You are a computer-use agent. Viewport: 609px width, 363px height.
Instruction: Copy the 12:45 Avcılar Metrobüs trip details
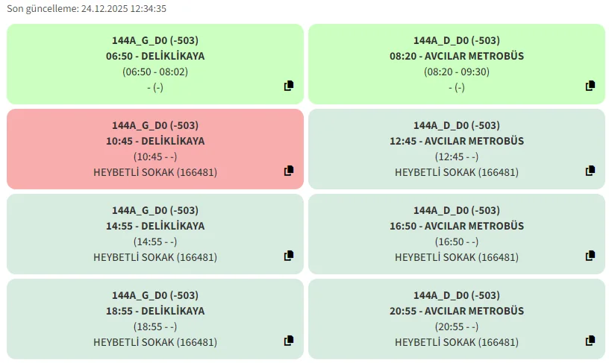[x=590, y=171]
